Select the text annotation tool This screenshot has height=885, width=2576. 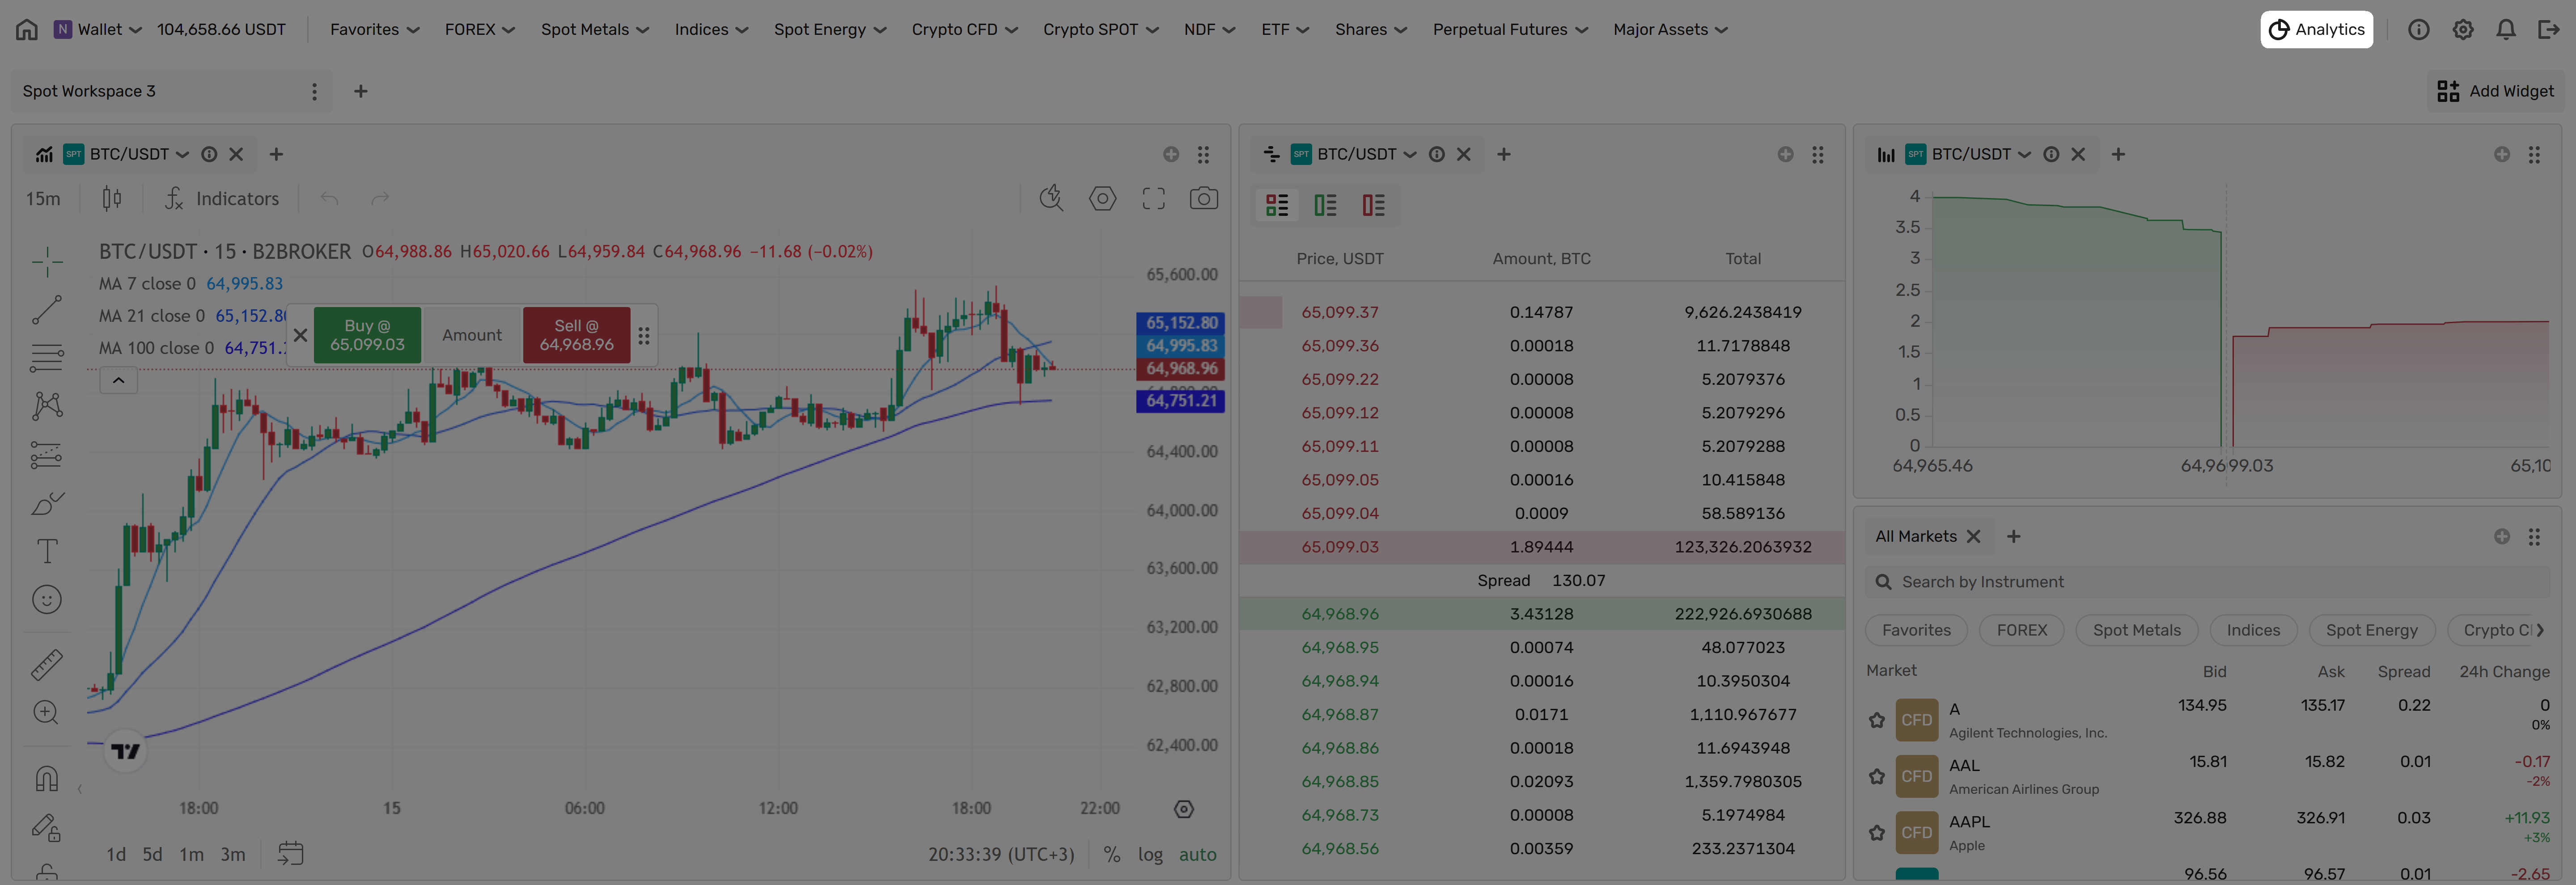(x=47, y=552)
